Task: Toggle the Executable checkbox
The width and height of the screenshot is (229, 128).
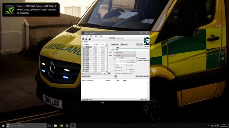Action: coord(125,65)
